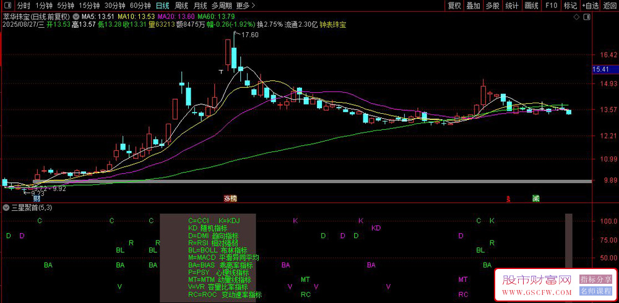Toggle the right side panel icon
619x303 pixels.
tap(587, 17)
